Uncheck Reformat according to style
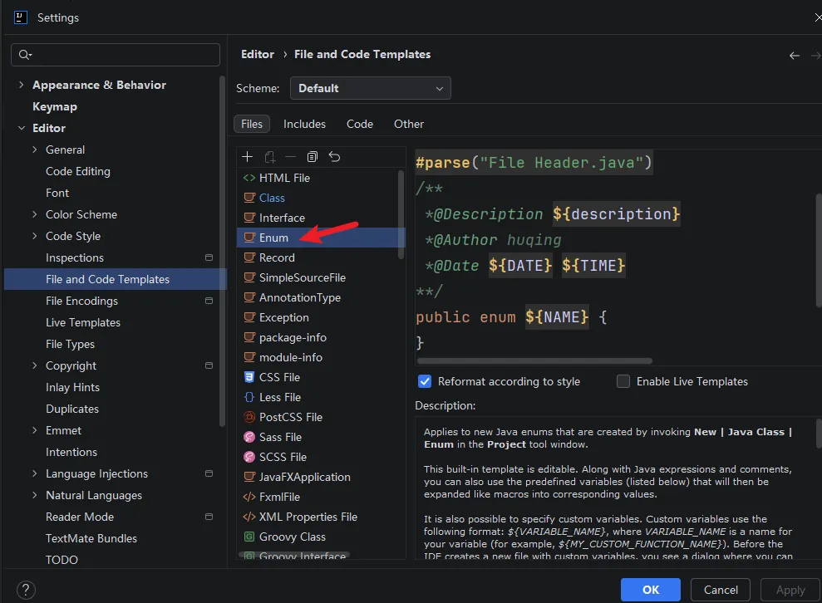 (425, 381)
